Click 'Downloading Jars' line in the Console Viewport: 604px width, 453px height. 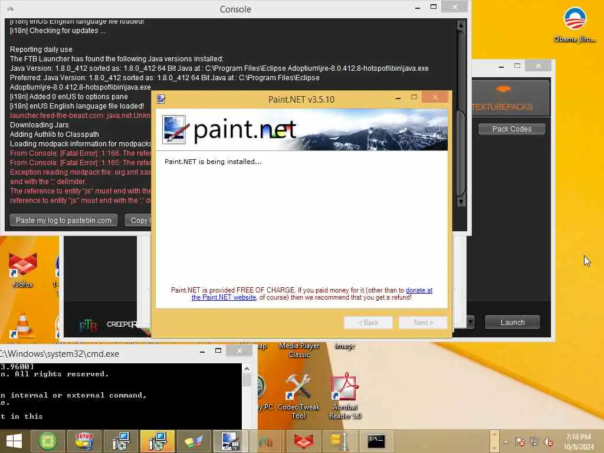(x=40, y=125)
